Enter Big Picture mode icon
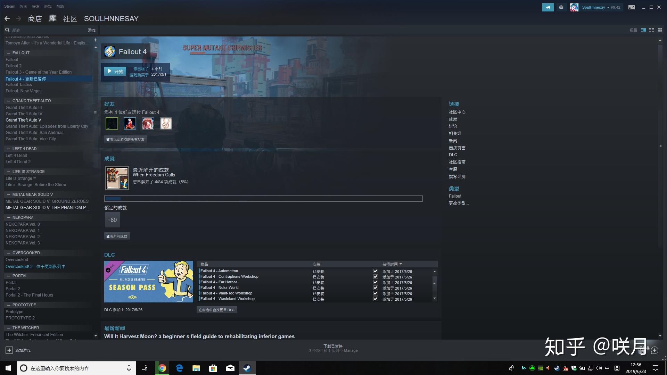 click(x=632, y=7)
